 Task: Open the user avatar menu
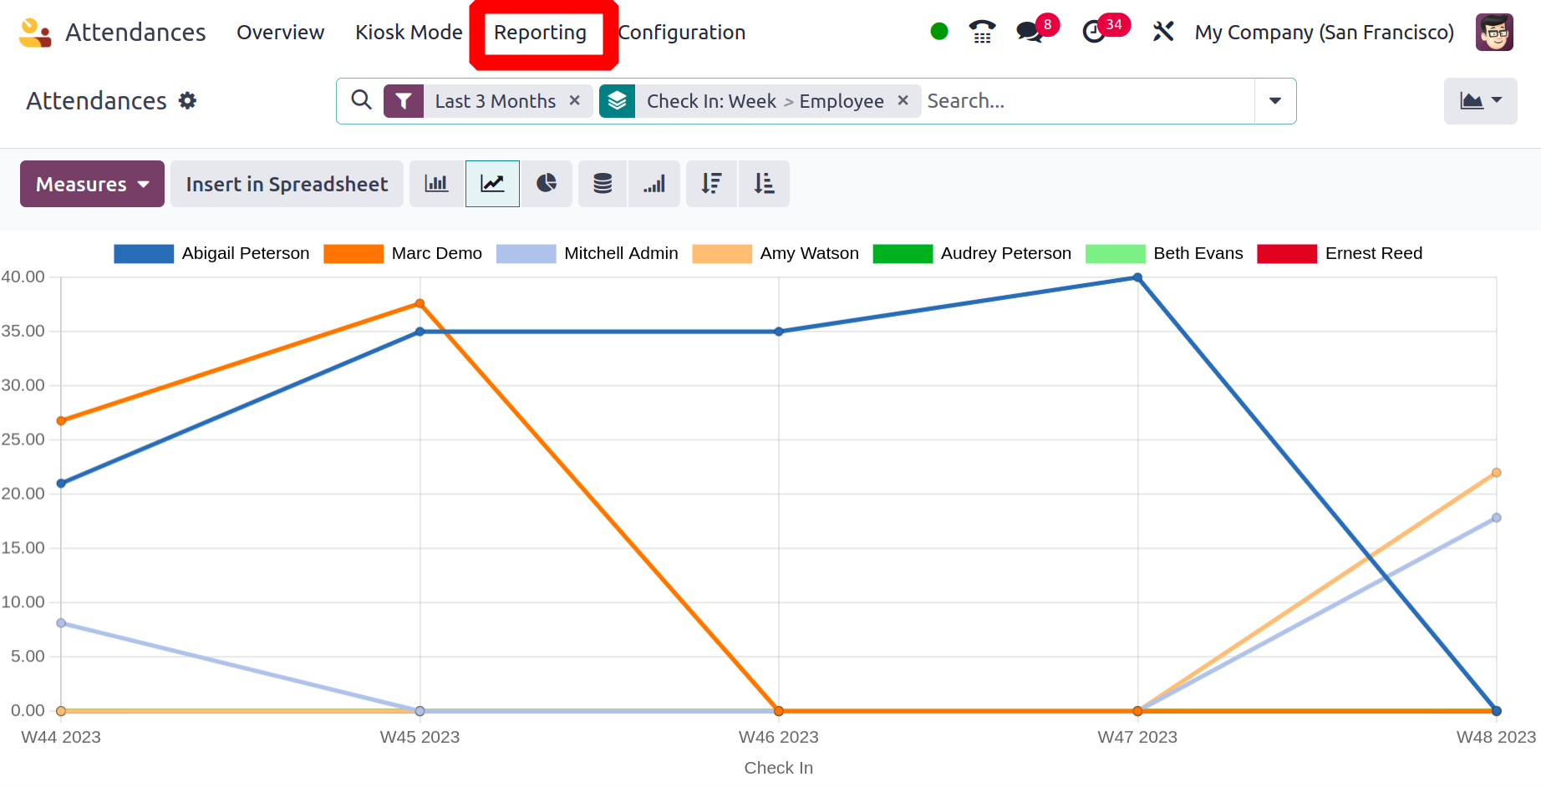(1494, 33)
